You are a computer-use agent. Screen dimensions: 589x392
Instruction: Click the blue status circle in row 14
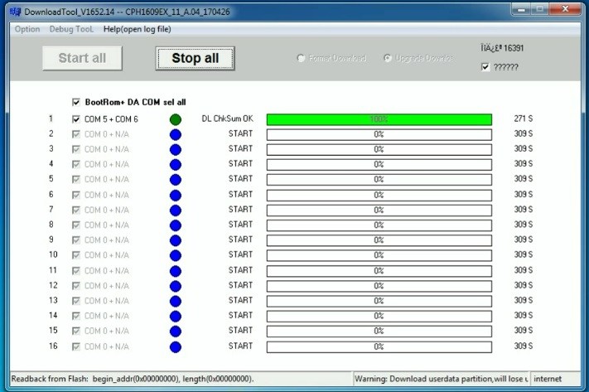tap(175, 317)
